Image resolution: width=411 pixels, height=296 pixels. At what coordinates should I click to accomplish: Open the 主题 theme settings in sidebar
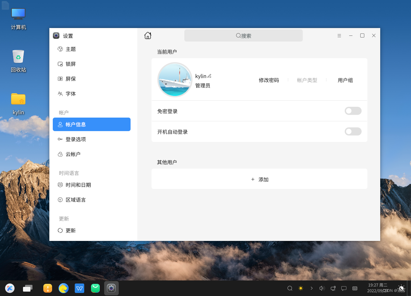coord(71,49)
